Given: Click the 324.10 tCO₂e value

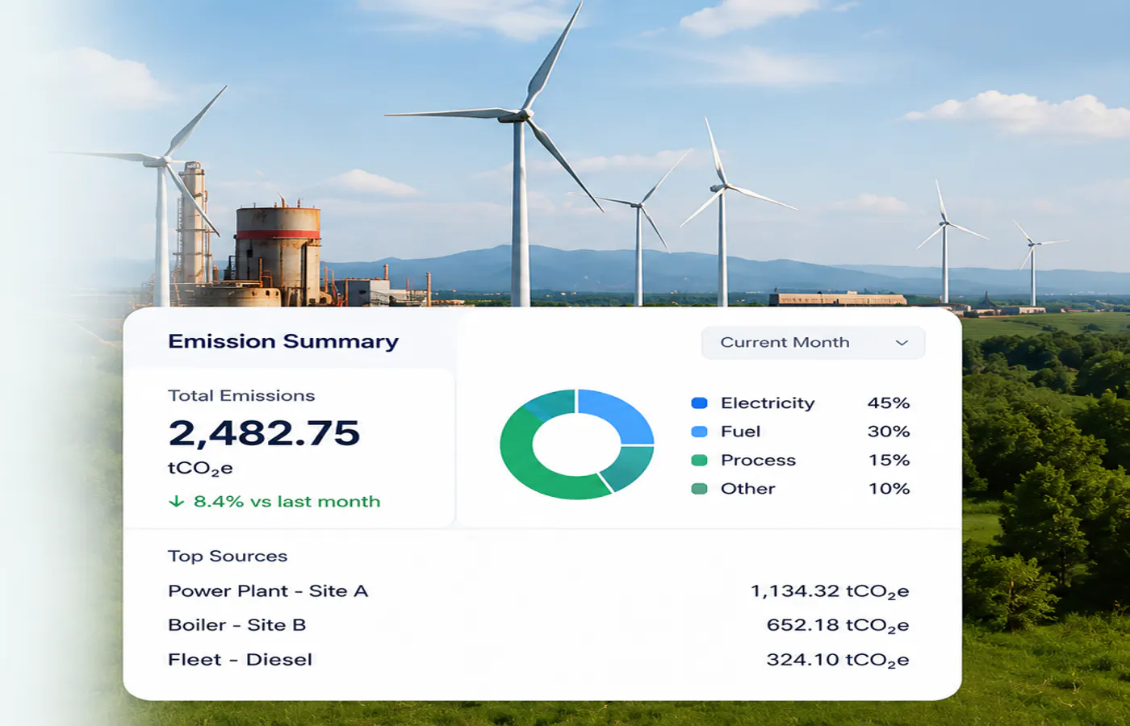Looking at the screenshot, I should pyautogui.click(x=838, y=661).
